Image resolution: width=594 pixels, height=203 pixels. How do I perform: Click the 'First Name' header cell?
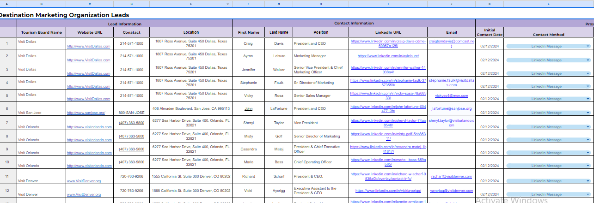tap(249, 32)
